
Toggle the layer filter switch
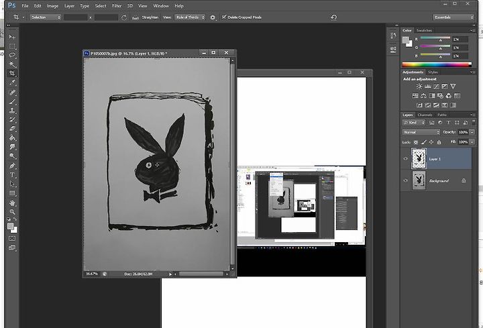(x=474, y=122)
